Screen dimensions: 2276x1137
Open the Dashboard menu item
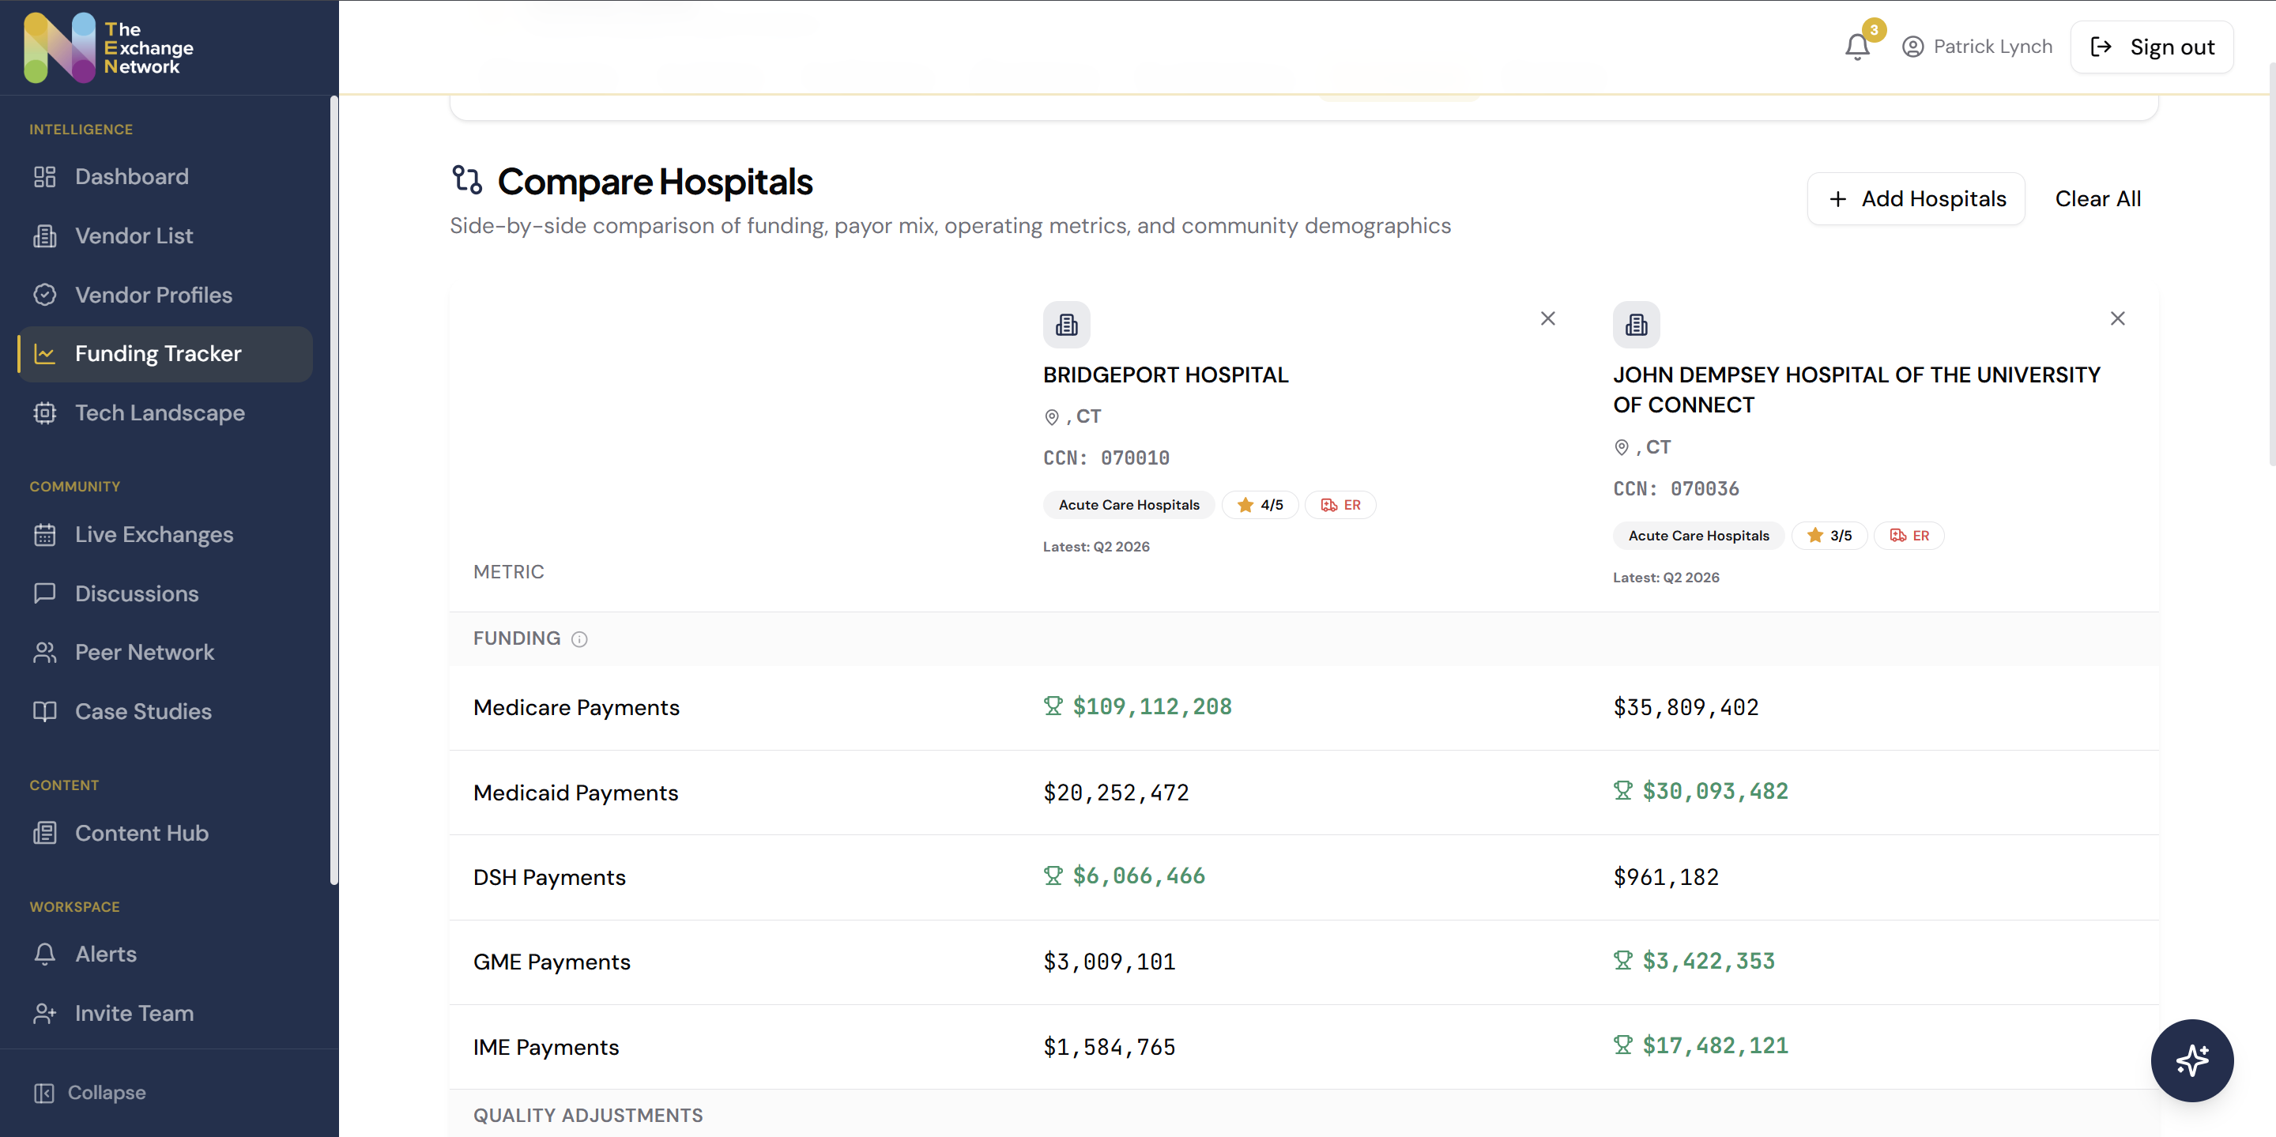click(165, 177)
